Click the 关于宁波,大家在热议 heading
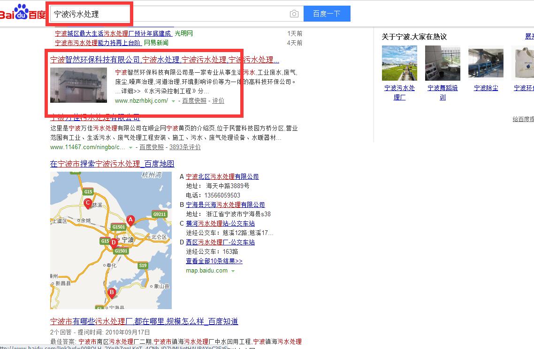Screen dimensions: 534x349 point(414,37)
